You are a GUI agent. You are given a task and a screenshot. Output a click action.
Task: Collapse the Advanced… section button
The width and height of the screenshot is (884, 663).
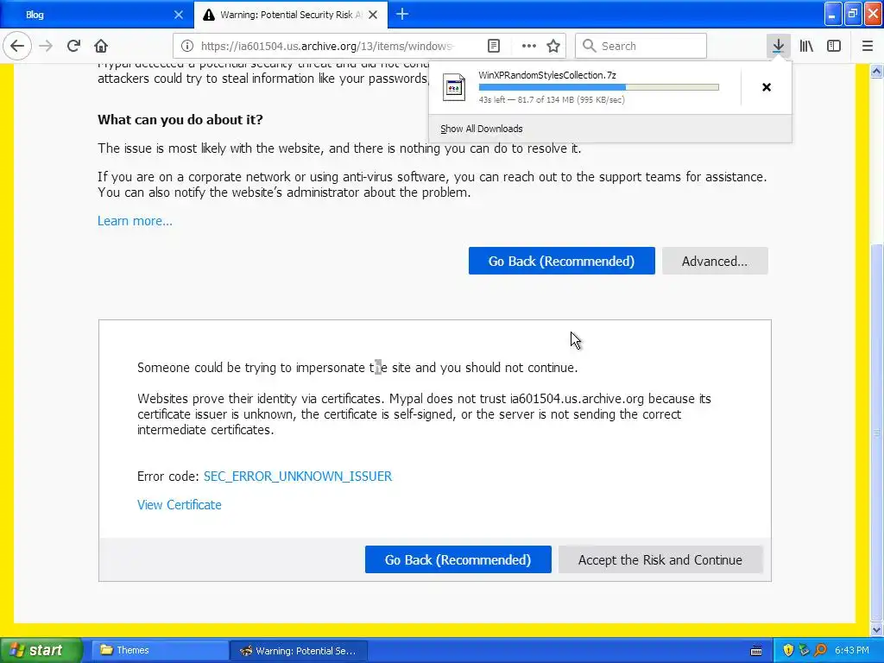[x=715, y=261]
